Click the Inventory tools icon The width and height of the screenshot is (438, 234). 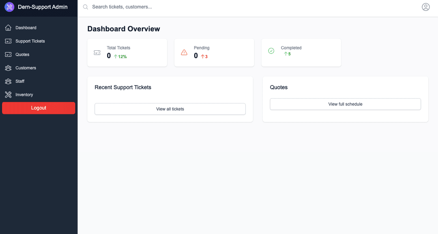pyautogui.click(x=8, y=94)
